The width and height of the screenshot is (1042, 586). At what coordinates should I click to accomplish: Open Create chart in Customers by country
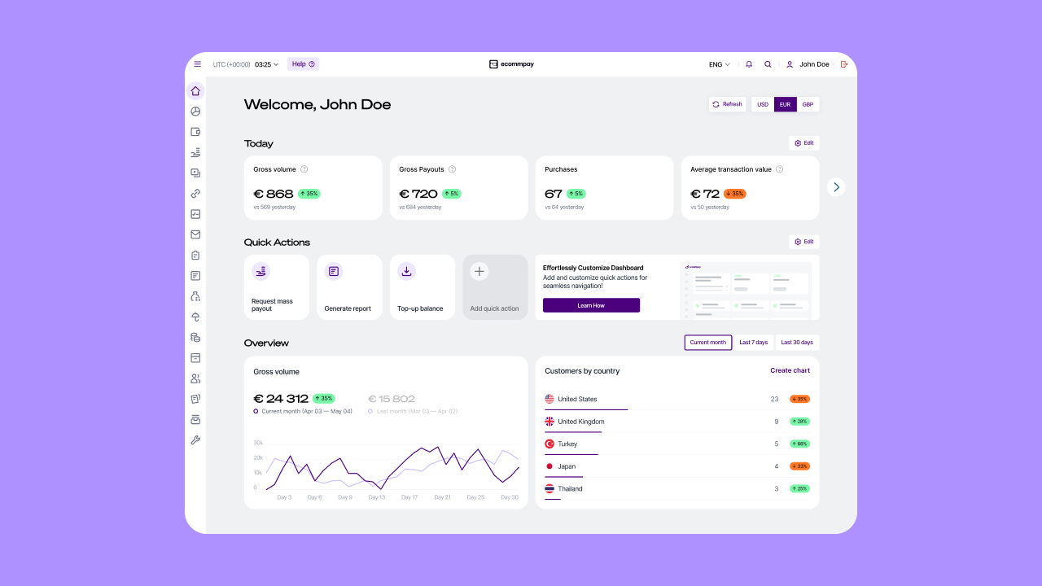click(790, 370)
